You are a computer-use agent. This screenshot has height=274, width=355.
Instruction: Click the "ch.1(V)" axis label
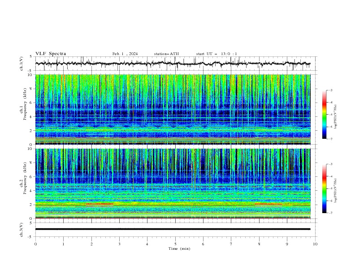[22, 64]
